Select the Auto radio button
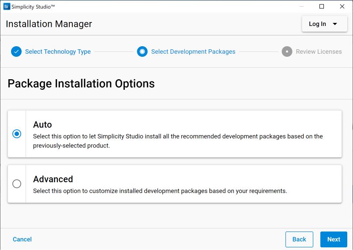353x250 pixels. (17, 134)
